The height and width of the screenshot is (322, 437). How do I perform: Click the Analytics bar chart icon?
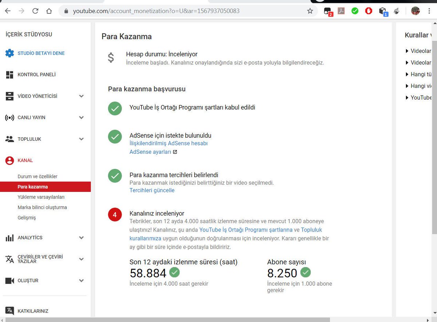tap(10, 238)
